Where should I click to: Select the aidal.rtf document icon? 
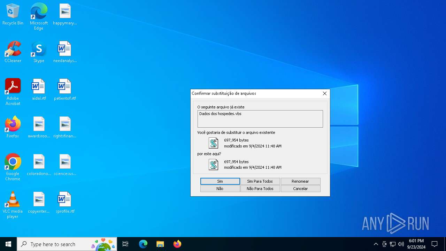(39, 90)
